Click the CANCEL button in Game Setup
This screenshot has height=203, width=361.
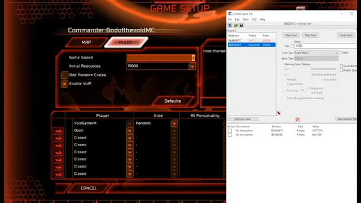(x=89, y=188)
